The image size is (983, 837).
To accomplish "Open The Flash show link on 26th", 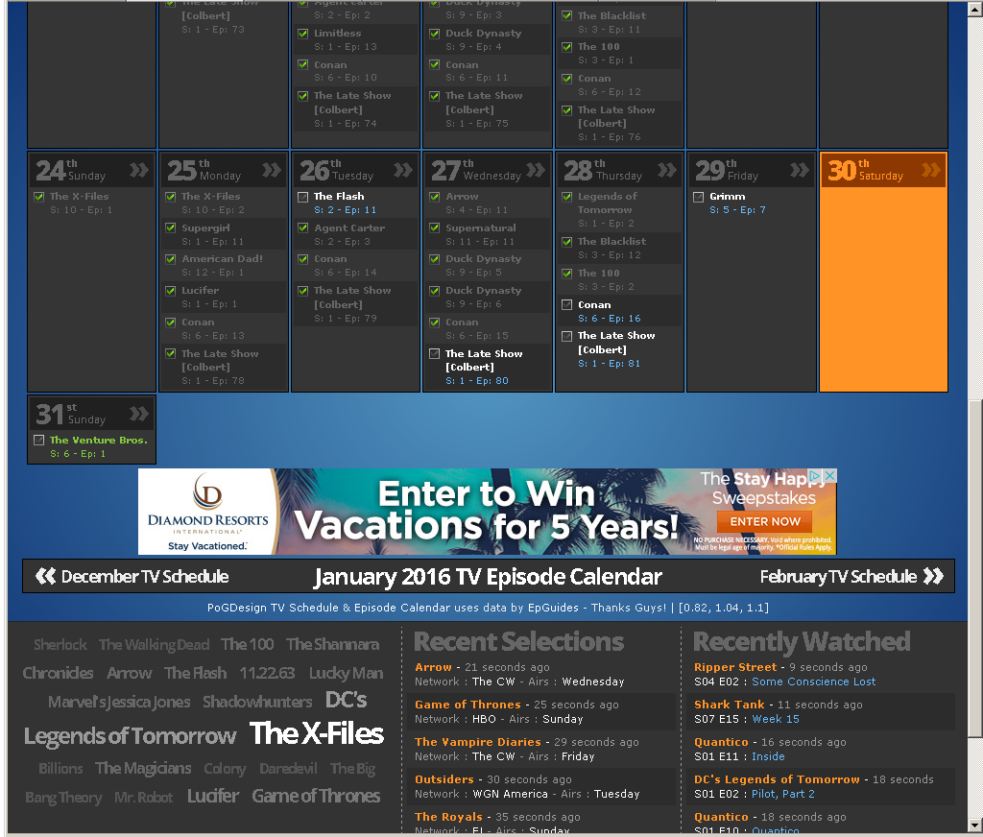I will point(339,196).
